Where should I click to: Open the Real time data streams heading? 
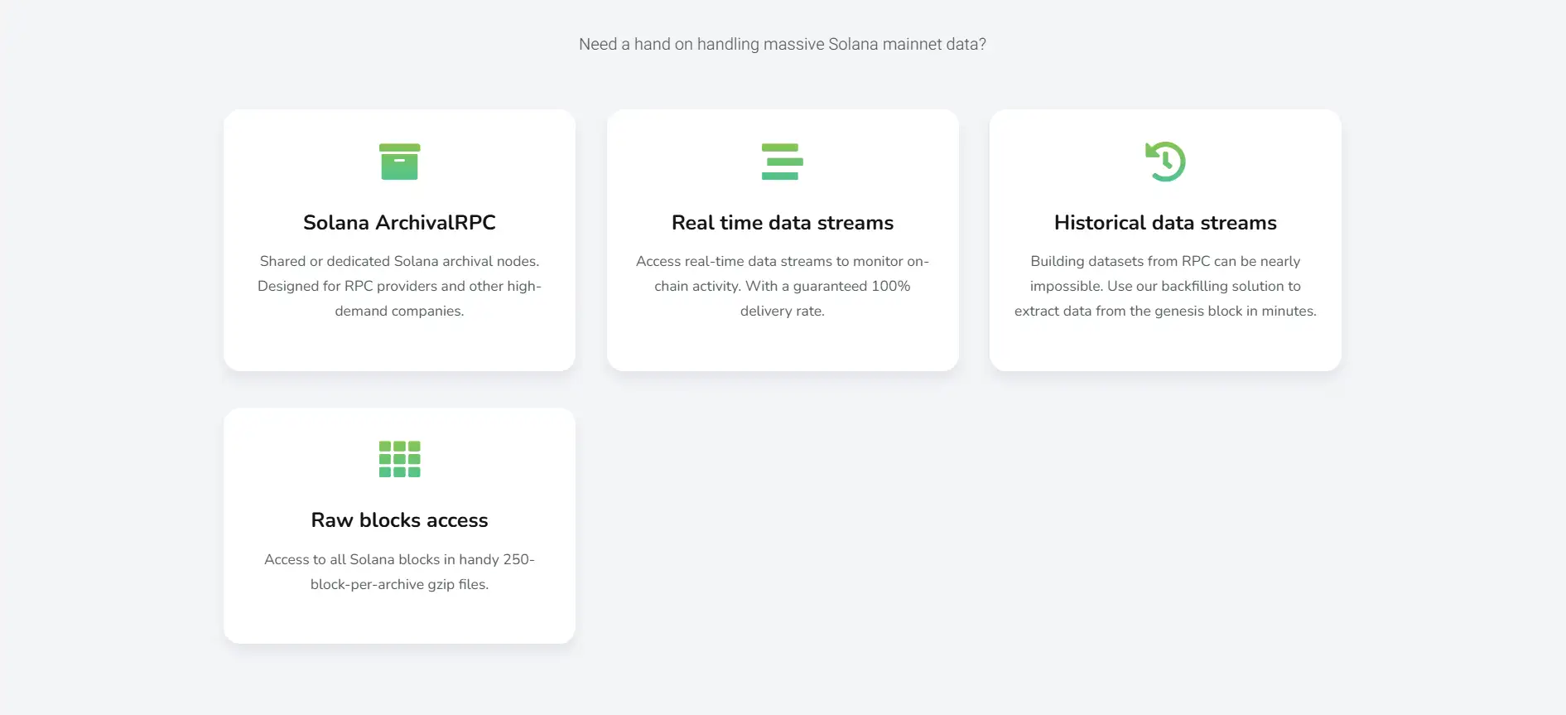pos(782,223)
